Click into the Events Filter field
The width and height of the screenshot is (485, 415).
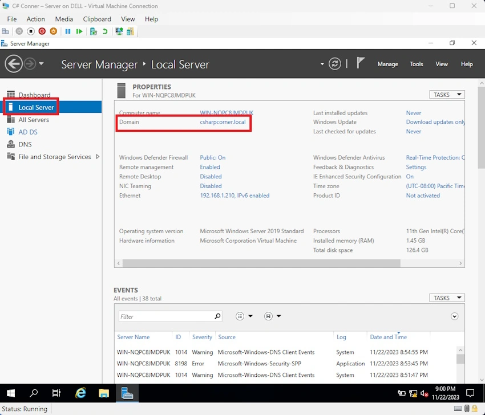tap(166, 316)
